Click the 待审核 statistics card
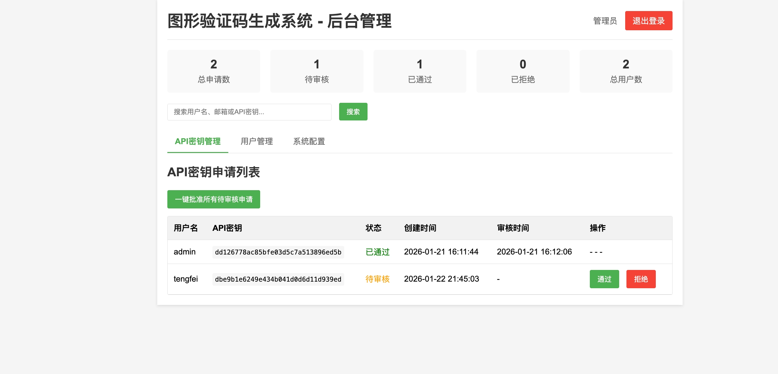Image resolution: width=778 pixels, height=374 pixels. coord(317,71)
